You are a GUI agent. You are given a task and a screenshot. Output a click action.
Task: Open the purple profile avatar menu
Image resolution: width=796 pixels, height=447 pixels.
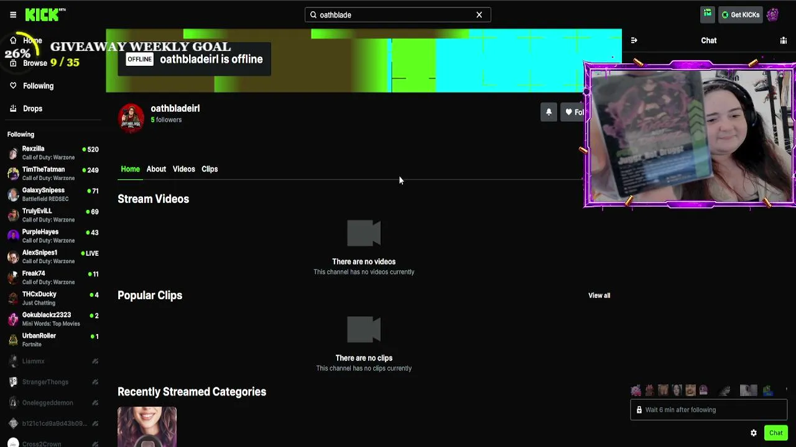point(772,15)
